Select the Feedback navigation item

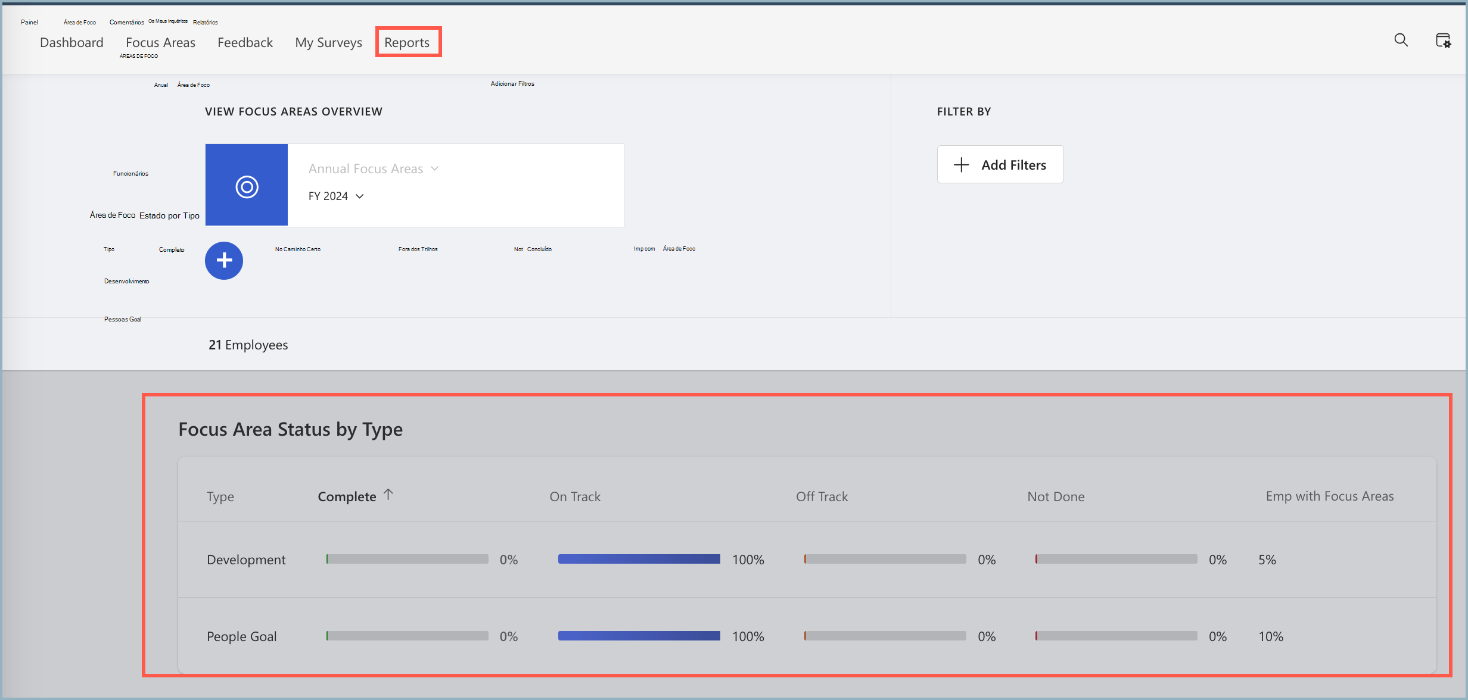click(245, 41)
